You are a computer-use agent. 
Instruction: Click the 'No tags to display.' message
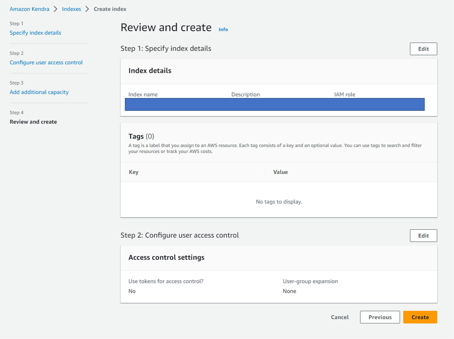(279, 202)
